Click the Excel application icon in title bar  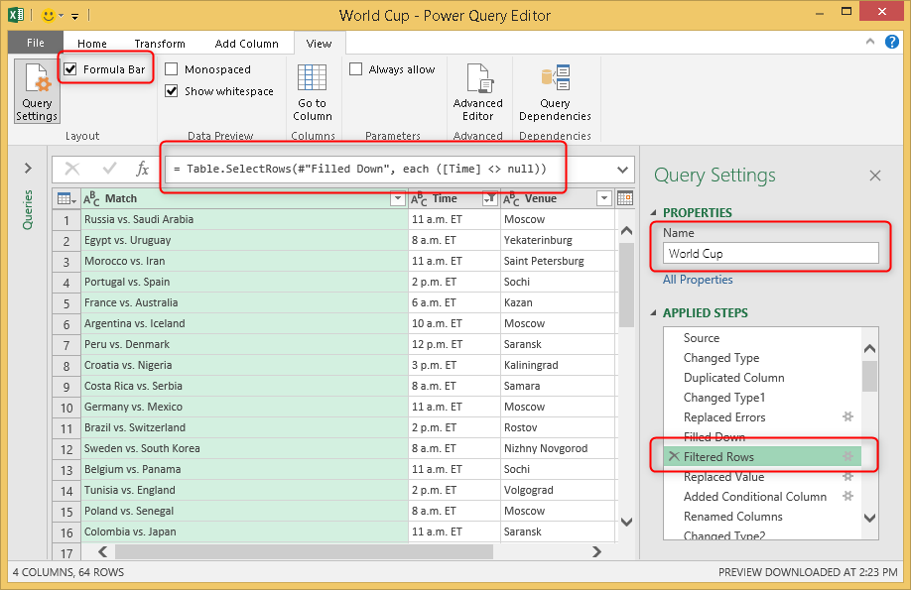tap(16, 15)
